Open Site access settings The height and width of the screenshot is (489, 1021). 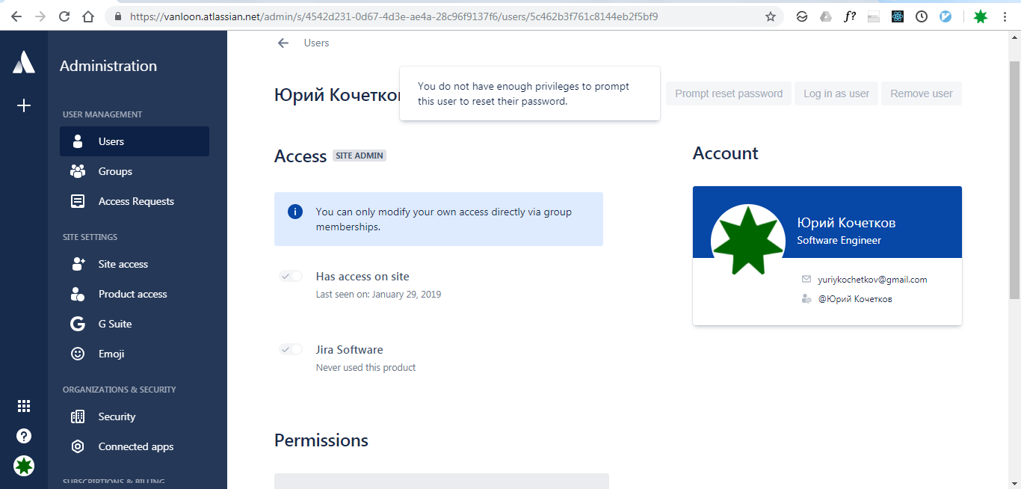(124, 264)
